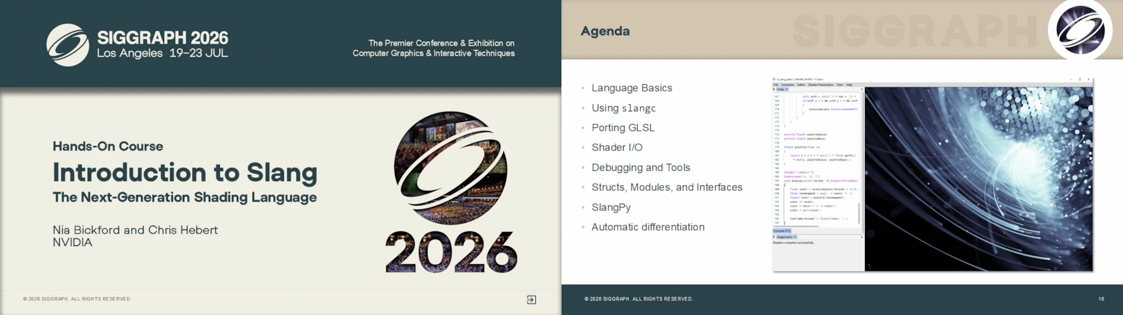Viewport: 1123px width, 315px height.
Task: Click 'Shaders compiled successfully' diagnostics message
Action: (x=793, y=243)
